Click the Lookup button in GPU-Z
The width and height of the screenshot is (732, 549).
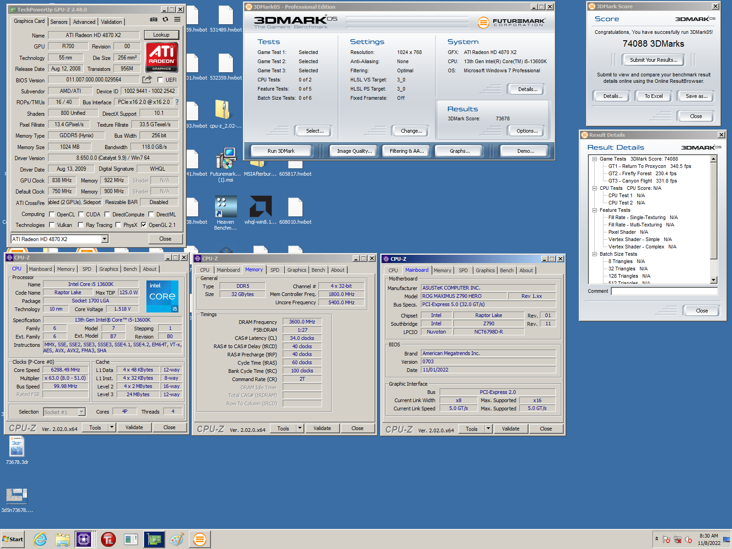point(161,35)
